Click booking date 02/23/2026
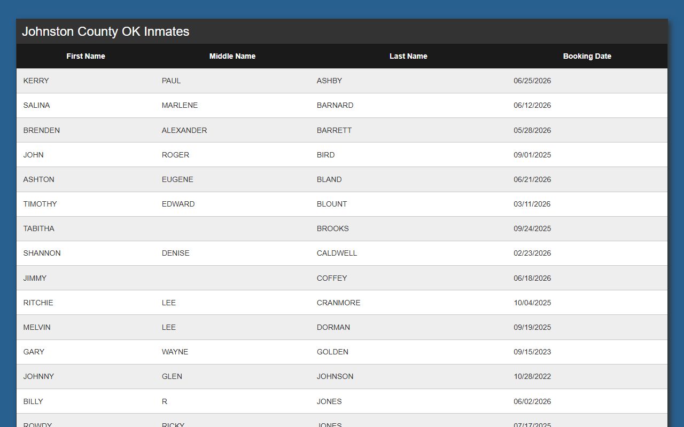The width and height of the screenshot is (684, 427). (x=532, y=253)
